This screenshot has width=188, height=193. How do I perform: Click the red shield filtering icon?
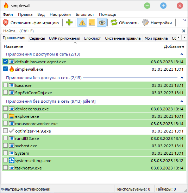(x=6, y=22)
